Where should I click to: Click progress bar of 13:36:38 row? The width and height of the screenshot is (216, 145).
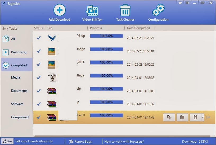(x=106, y=76)
